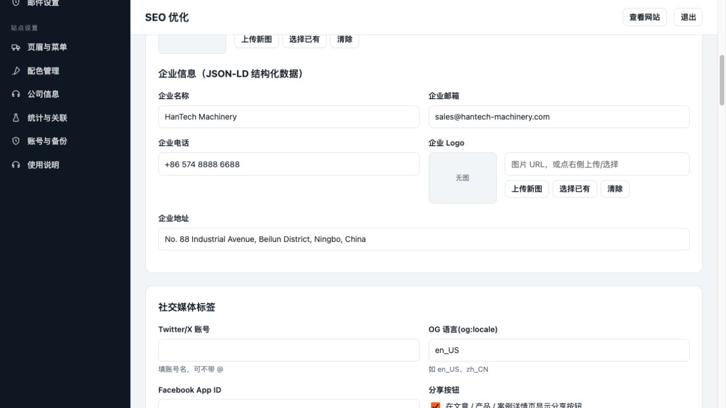Click the 企业电话 phone field

(289, 164)
